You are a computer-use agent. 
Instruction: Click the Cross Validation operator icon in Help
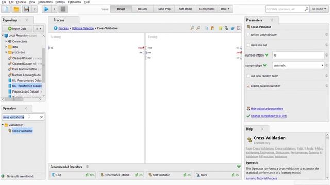click(x=250, y=140)
